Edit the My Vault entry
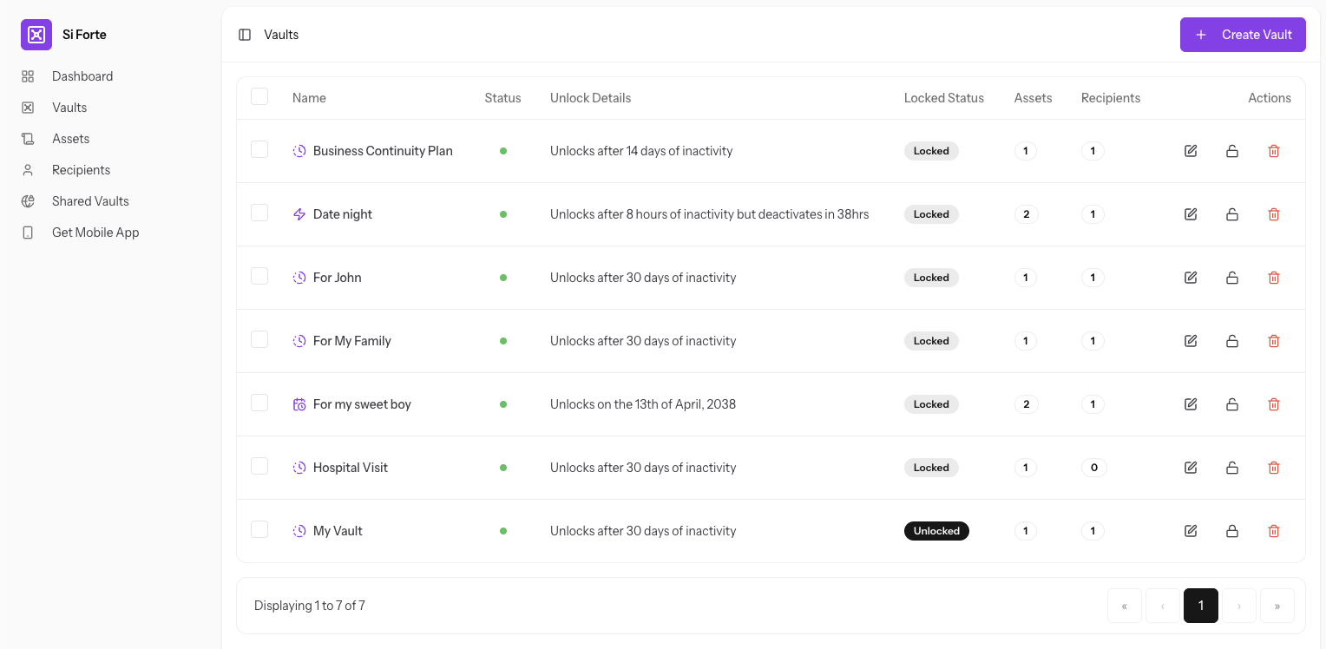The image size is (1326, 649). [x=1191, y=531]
